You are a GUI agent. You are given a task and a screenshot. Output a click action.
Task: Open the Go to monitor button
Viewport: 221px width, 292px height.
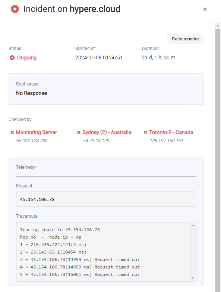(185, 39)
